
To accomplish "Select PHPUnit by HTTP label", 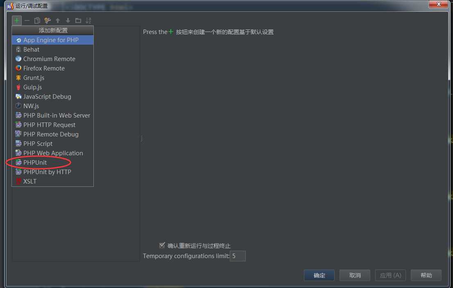I will [47, 172].
